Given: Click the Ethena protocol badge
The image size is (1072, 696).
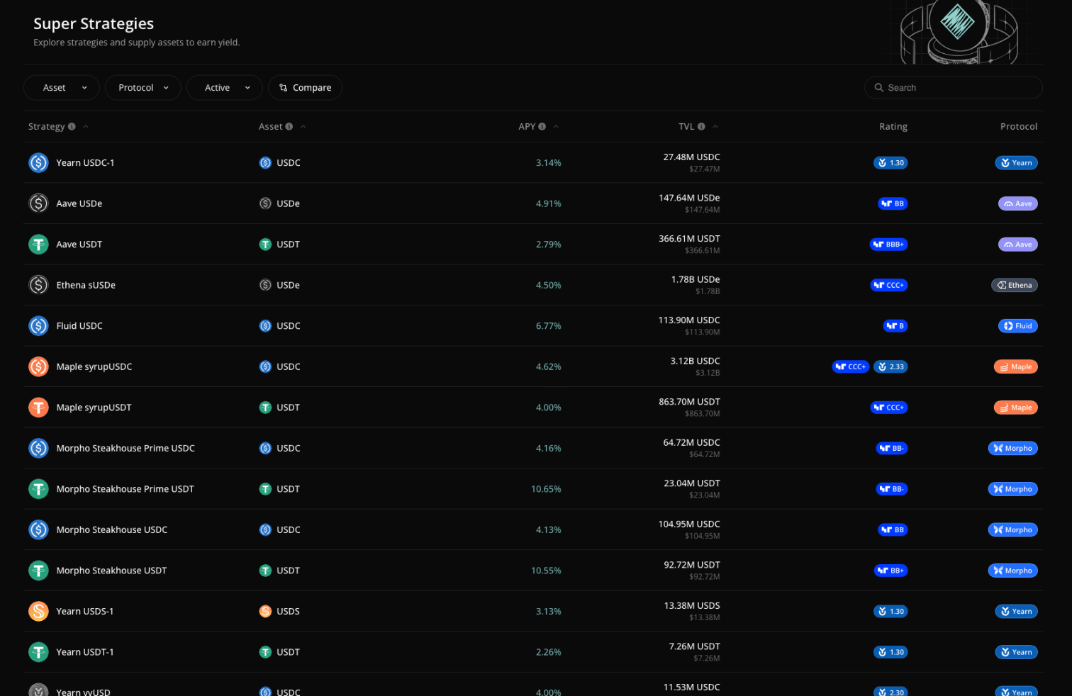Looking at the screenshot, I should [x=1015, y=285].
